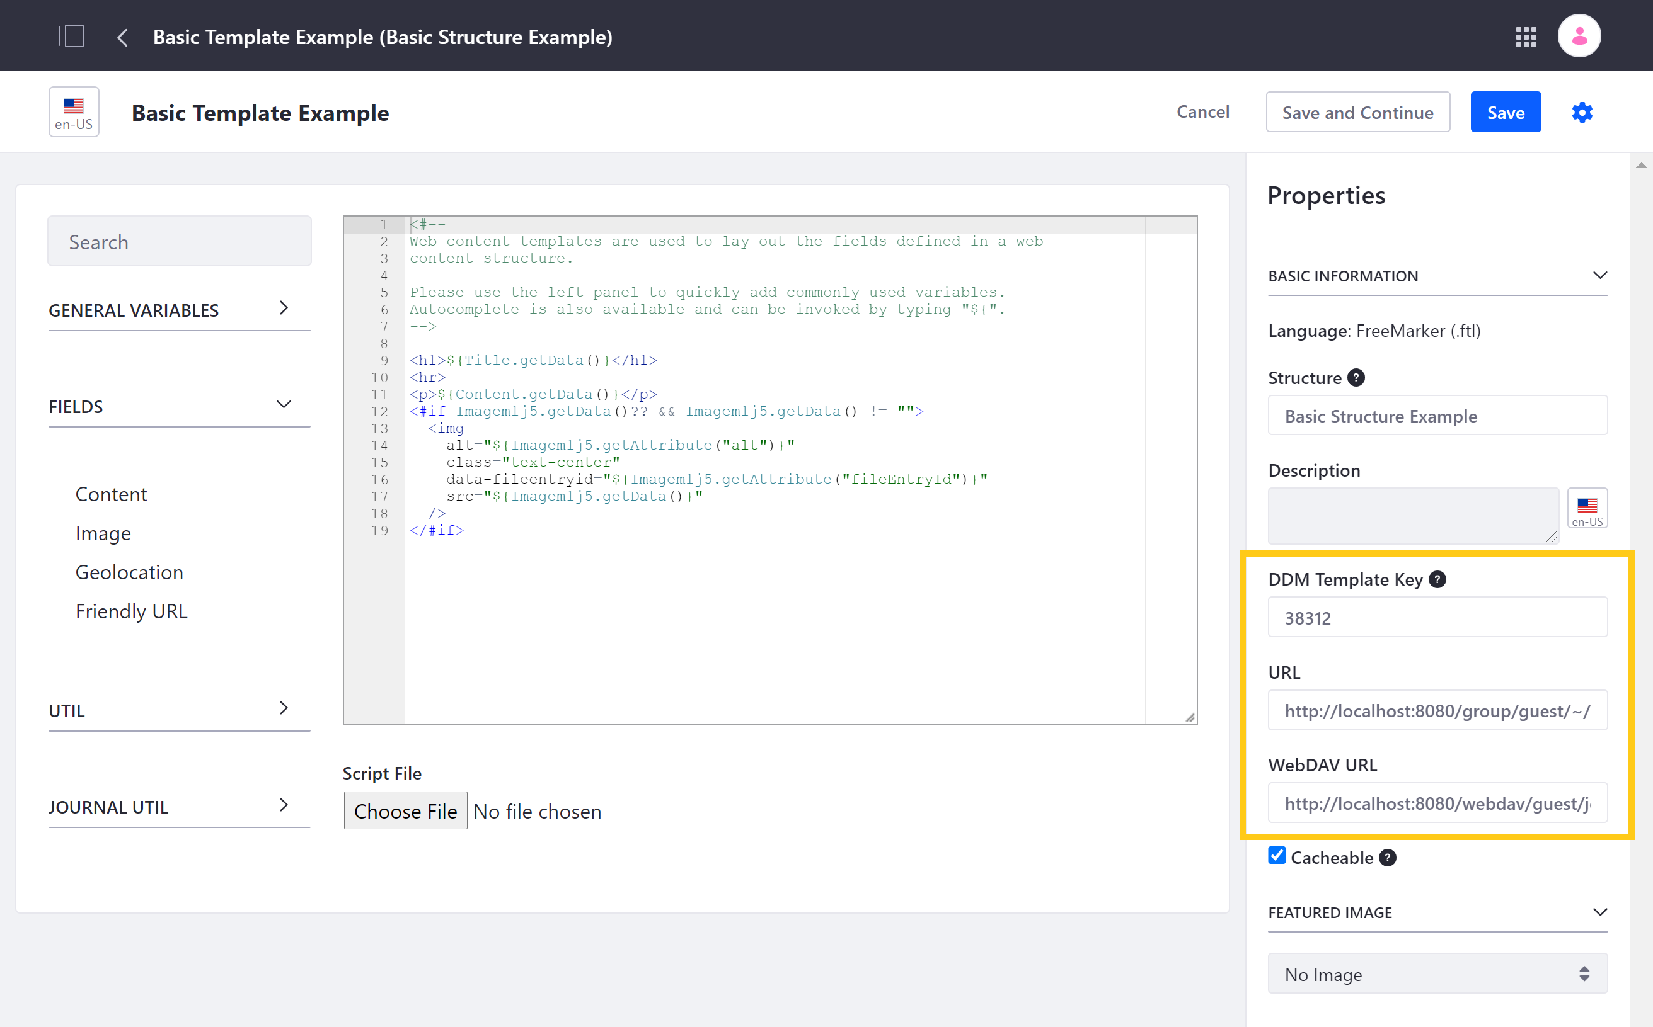Viewport: 1653px width, 1027px height.
Task: Click the user avatar profile icon
Action: pyautogui.click(x=1580, y=35)
